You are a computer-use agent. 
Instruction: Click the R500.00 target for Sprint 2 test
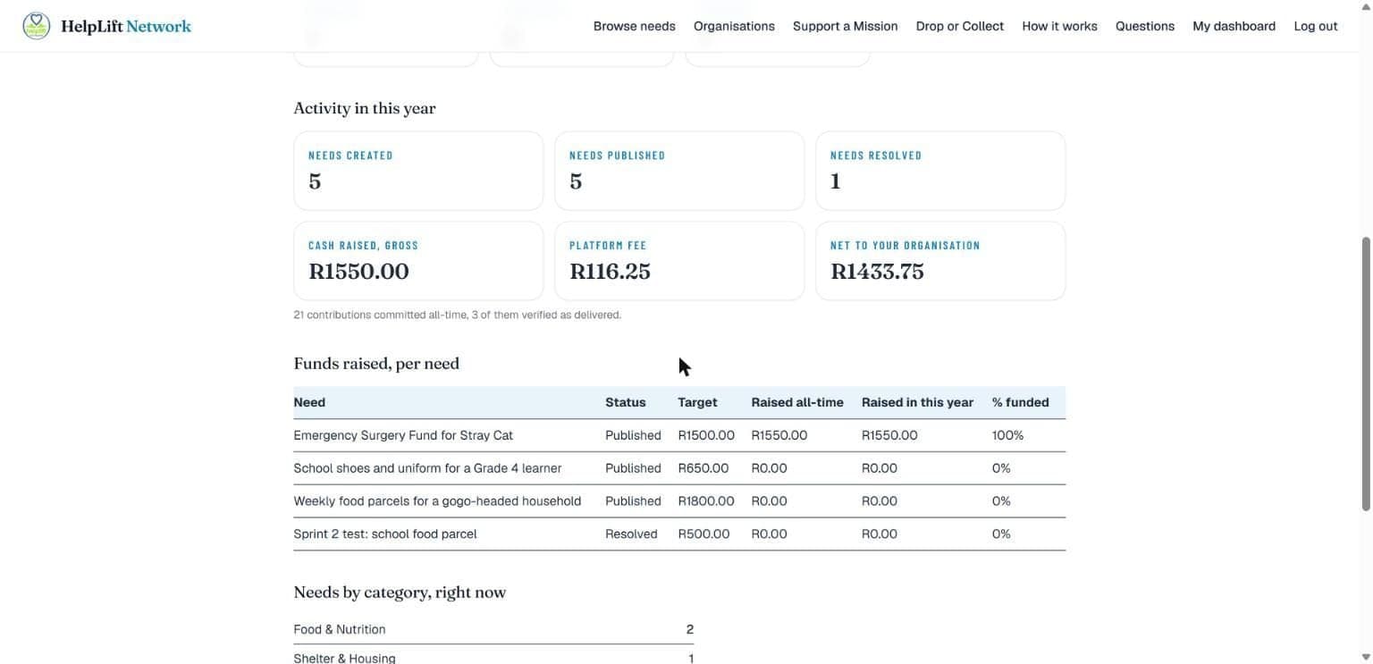point(703,534)
